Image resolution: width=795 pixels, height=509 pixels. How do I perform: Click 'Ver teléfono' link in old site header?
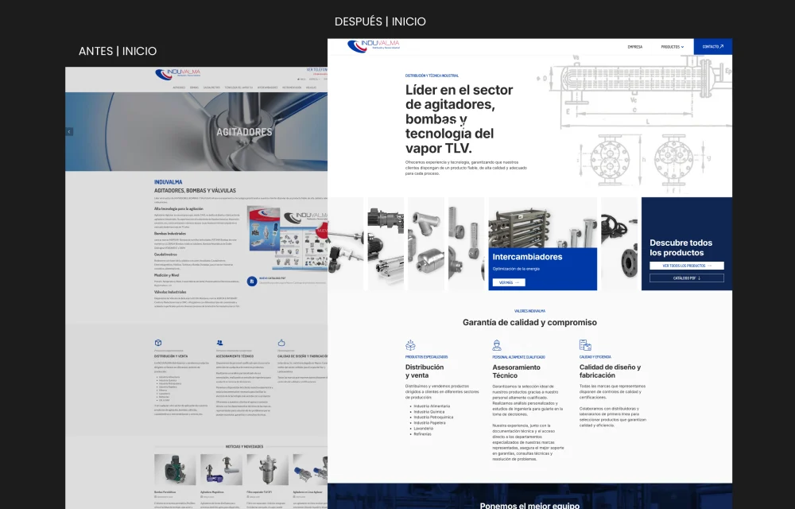[x=317, y=69]
